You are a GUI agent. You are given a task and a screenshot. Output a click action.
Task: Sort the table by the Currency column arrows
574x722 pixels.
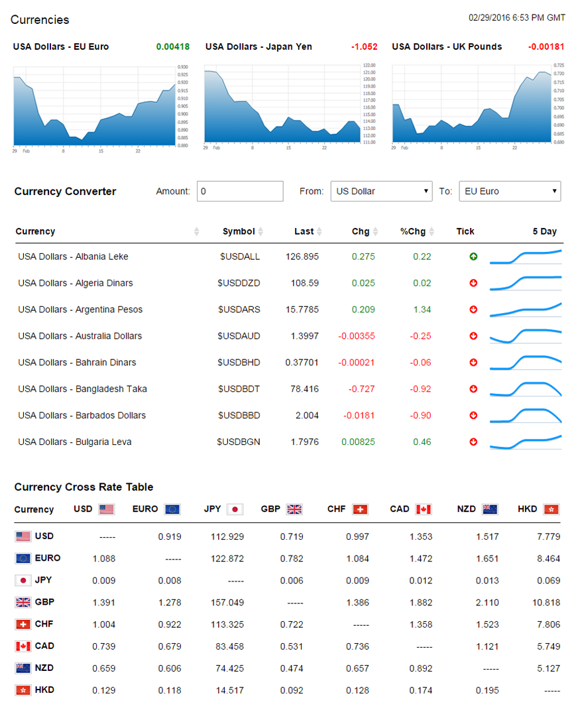click(x=196, y=231)
